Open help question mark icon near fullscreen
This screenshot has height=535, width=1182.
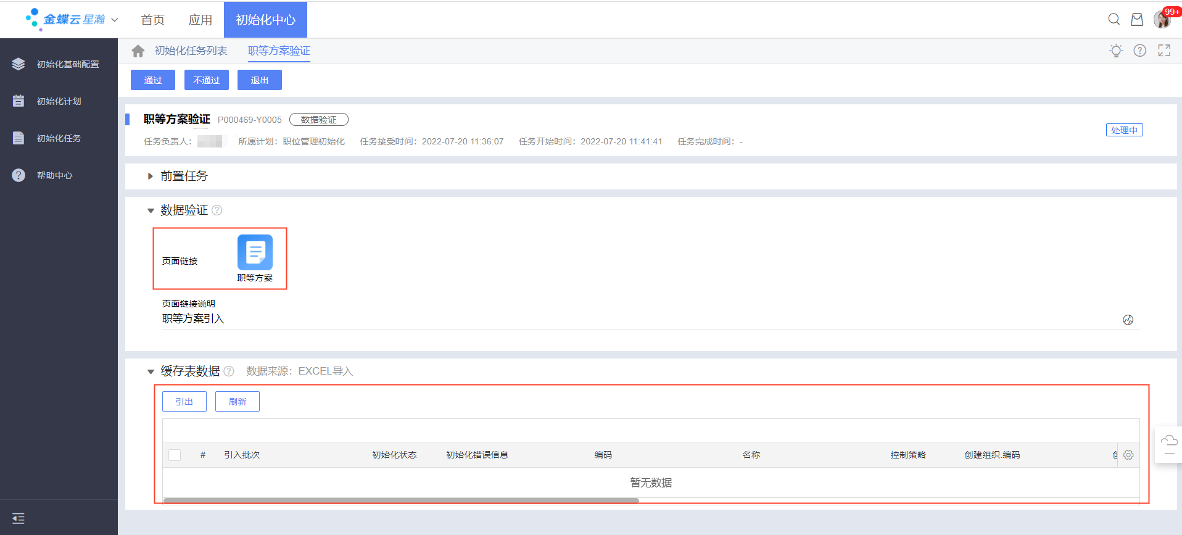1139,51
